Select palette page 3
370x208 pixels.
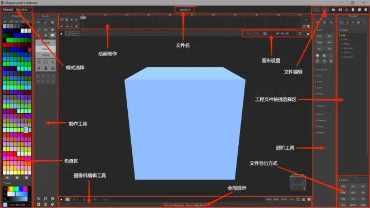click(x=29, y=21)
